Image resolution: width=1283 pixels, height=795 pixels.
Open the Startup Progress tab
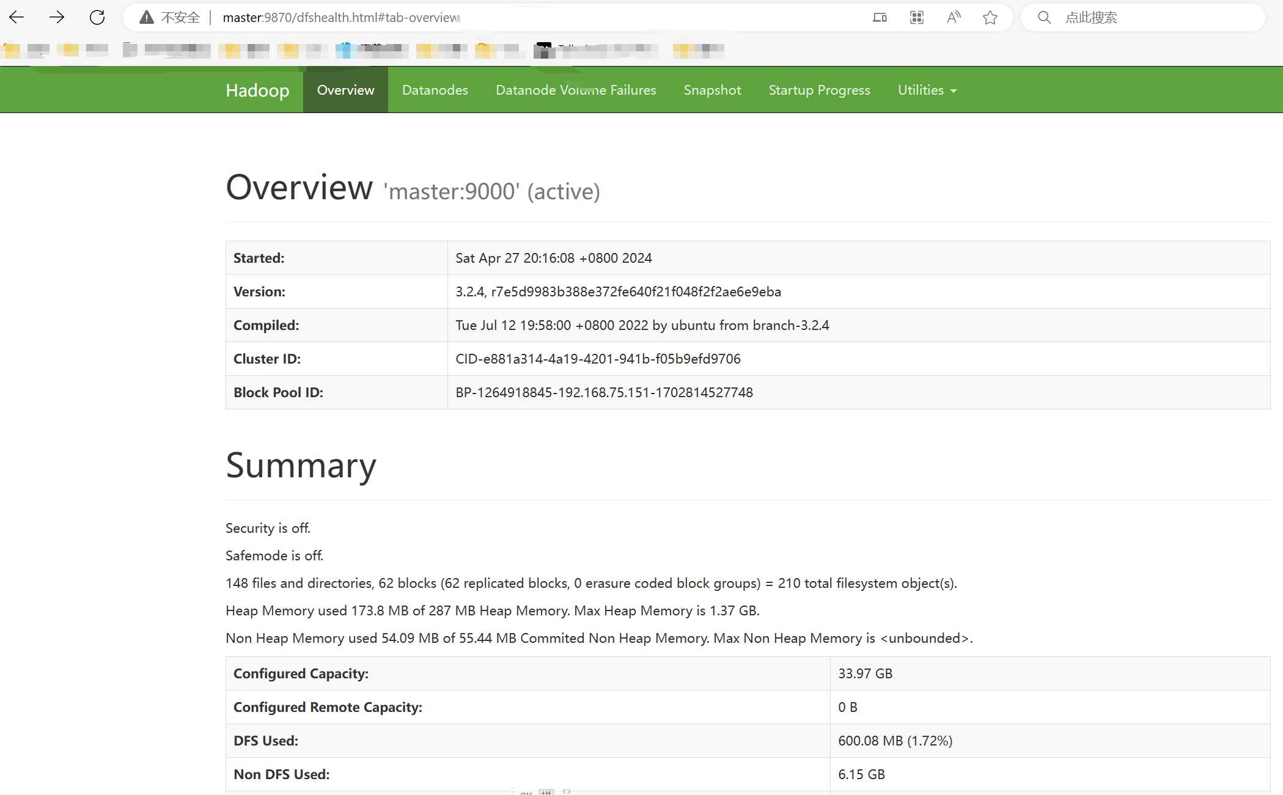click(819, 90)
